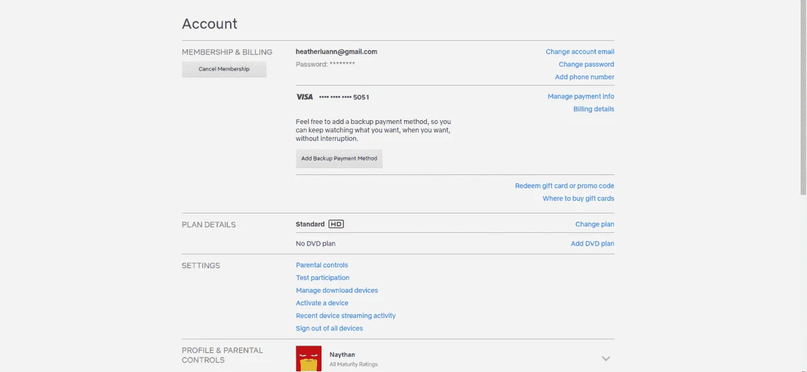This screenshot has width=807, height=372.
Task: Click the heatherluann@gmail.com email text
Action: tap(337, 52)
